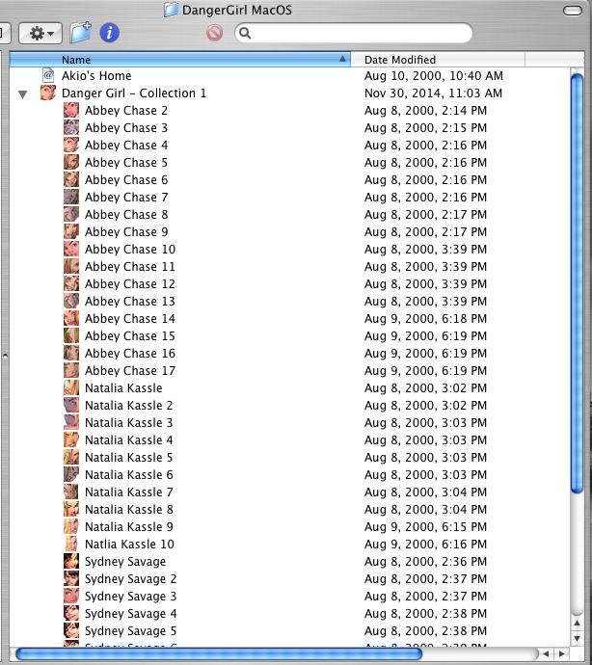Select the Sydney Savage icon thumbnail
Image resolution: width=592 pixels, height=665 pixels.
click(71, 562)
